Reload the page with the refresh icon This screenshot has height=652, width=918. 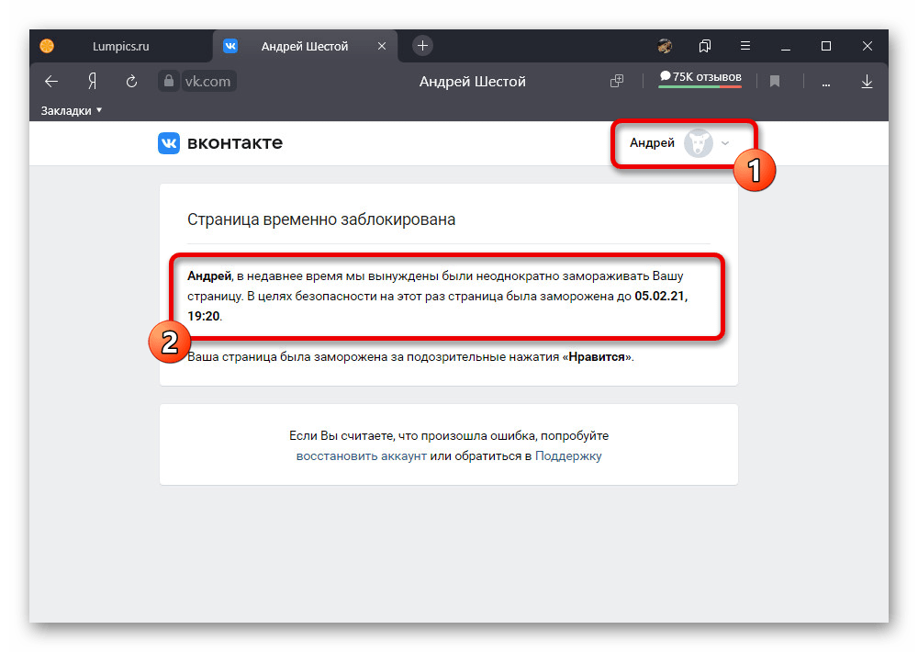131,82
